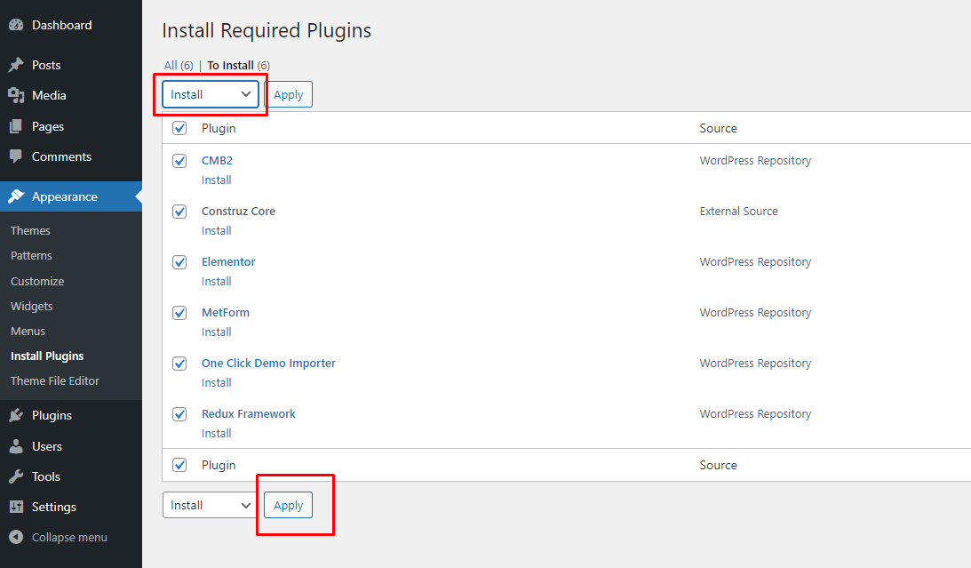Image resolution: width=971 pixels, height=568 pixels.
Task: Open One Click Demo Importer link
Action: tap(269, 363)
